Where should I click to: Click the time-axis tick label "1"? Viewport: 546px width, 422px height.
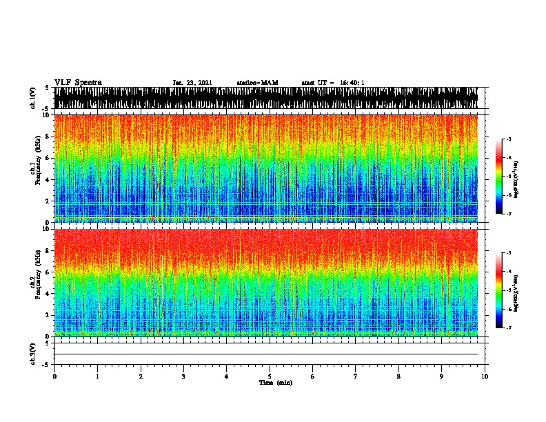tap(97, 376)
